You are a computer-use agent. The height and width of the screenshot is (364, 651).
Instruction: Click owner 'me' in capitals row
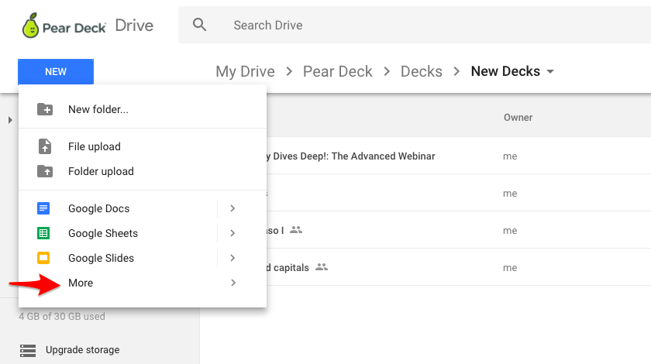[510, 268]
